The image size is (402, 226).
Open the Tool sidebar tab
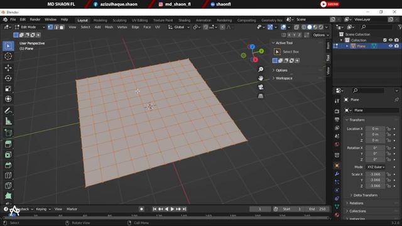pos(328,58)
